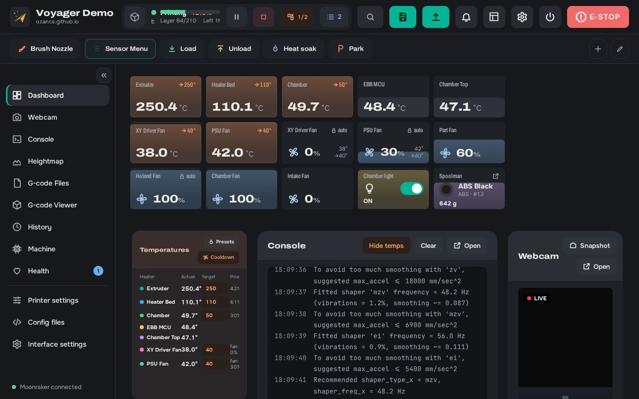
Task: Click the Chamber Fan 100% card
Action: (x=242, y=189)
